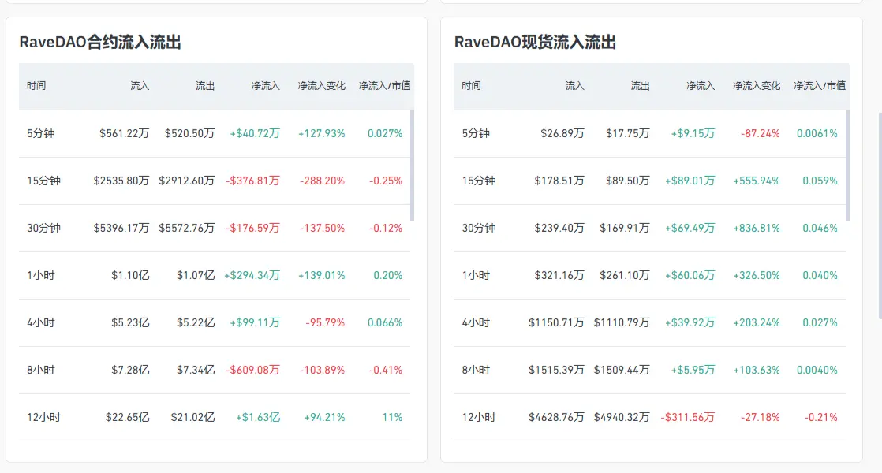Select 1小时 row in 现货 table
Screen dimensions: 882x473
[650, 275]
